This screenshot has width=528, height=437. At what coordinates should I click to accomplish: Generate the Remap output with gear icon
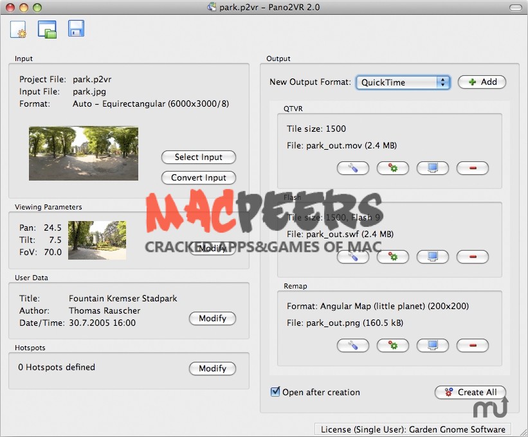point(393,345)
